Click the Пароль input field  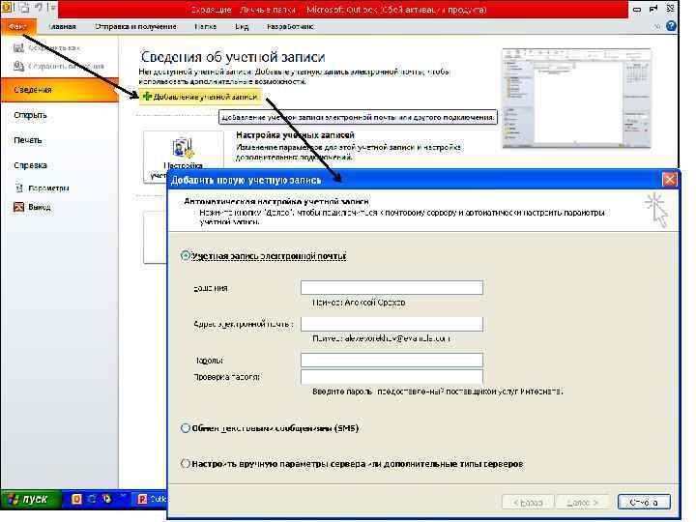(x=391, y=360)
